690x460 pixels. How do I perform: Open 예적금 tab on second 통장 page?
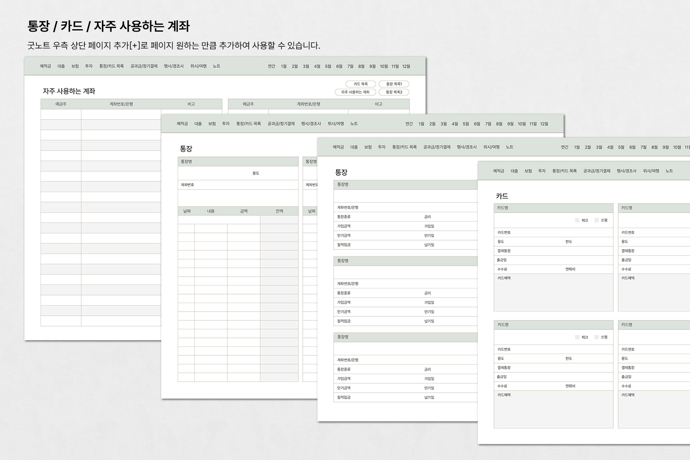tap(339, 147)
